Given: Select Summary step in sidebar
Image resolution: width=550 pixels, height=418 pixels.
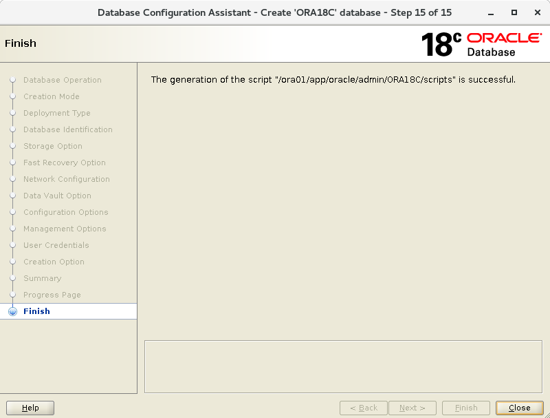Looking at the screenshot, I should tap(43, 278).
